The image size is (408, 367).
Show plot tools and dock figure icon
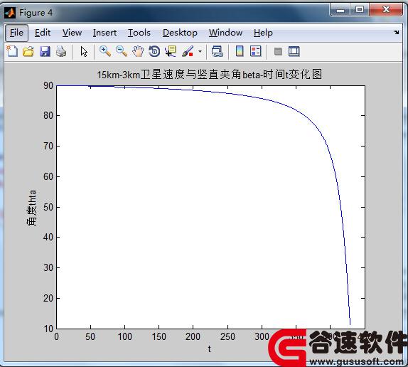294,51
